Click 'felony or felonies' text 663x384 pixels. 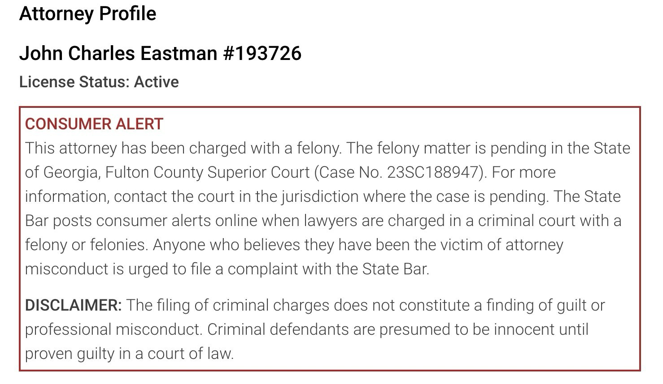(x=86, y=245)
